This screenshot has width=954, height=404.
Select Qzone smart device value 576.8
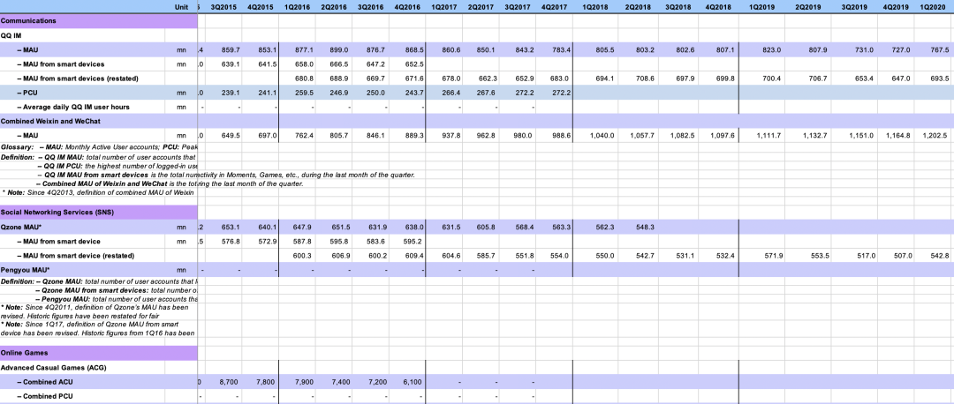pyautogui.click(x=230, y=241)
